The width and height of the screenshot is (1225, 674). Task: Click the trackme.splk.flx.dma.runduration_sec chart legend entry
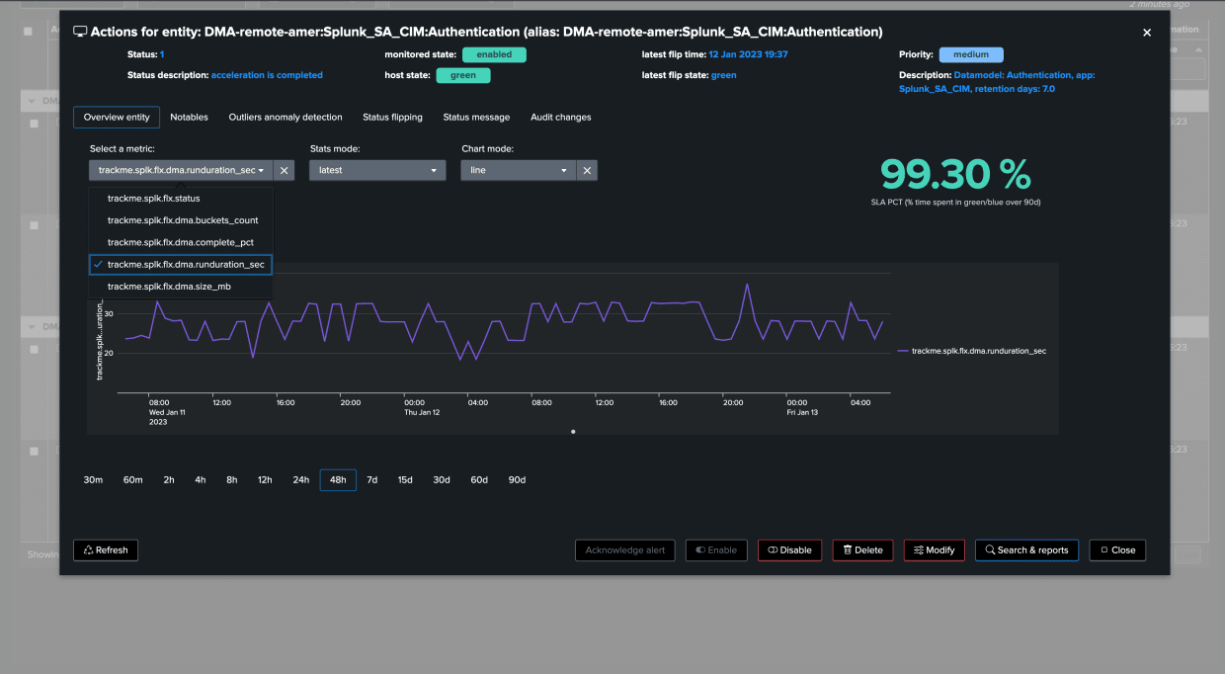(x=978, y=351)
